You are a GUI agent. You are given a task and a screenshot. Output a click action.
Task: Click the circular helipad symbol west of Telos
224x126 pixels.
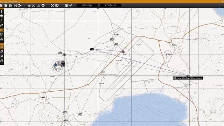pyautogui.click(x=168, y=55)
